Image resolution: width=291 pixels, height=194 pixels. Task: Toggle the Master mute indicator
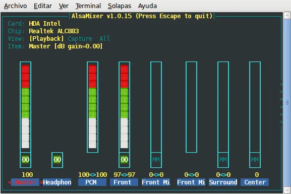click(x=25, y=160)
